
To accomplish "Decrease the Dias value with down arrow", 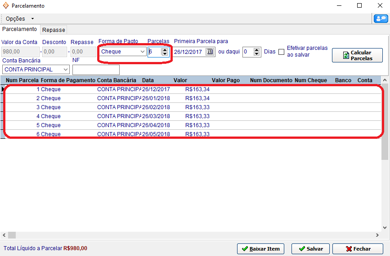I will click(257, 54).
